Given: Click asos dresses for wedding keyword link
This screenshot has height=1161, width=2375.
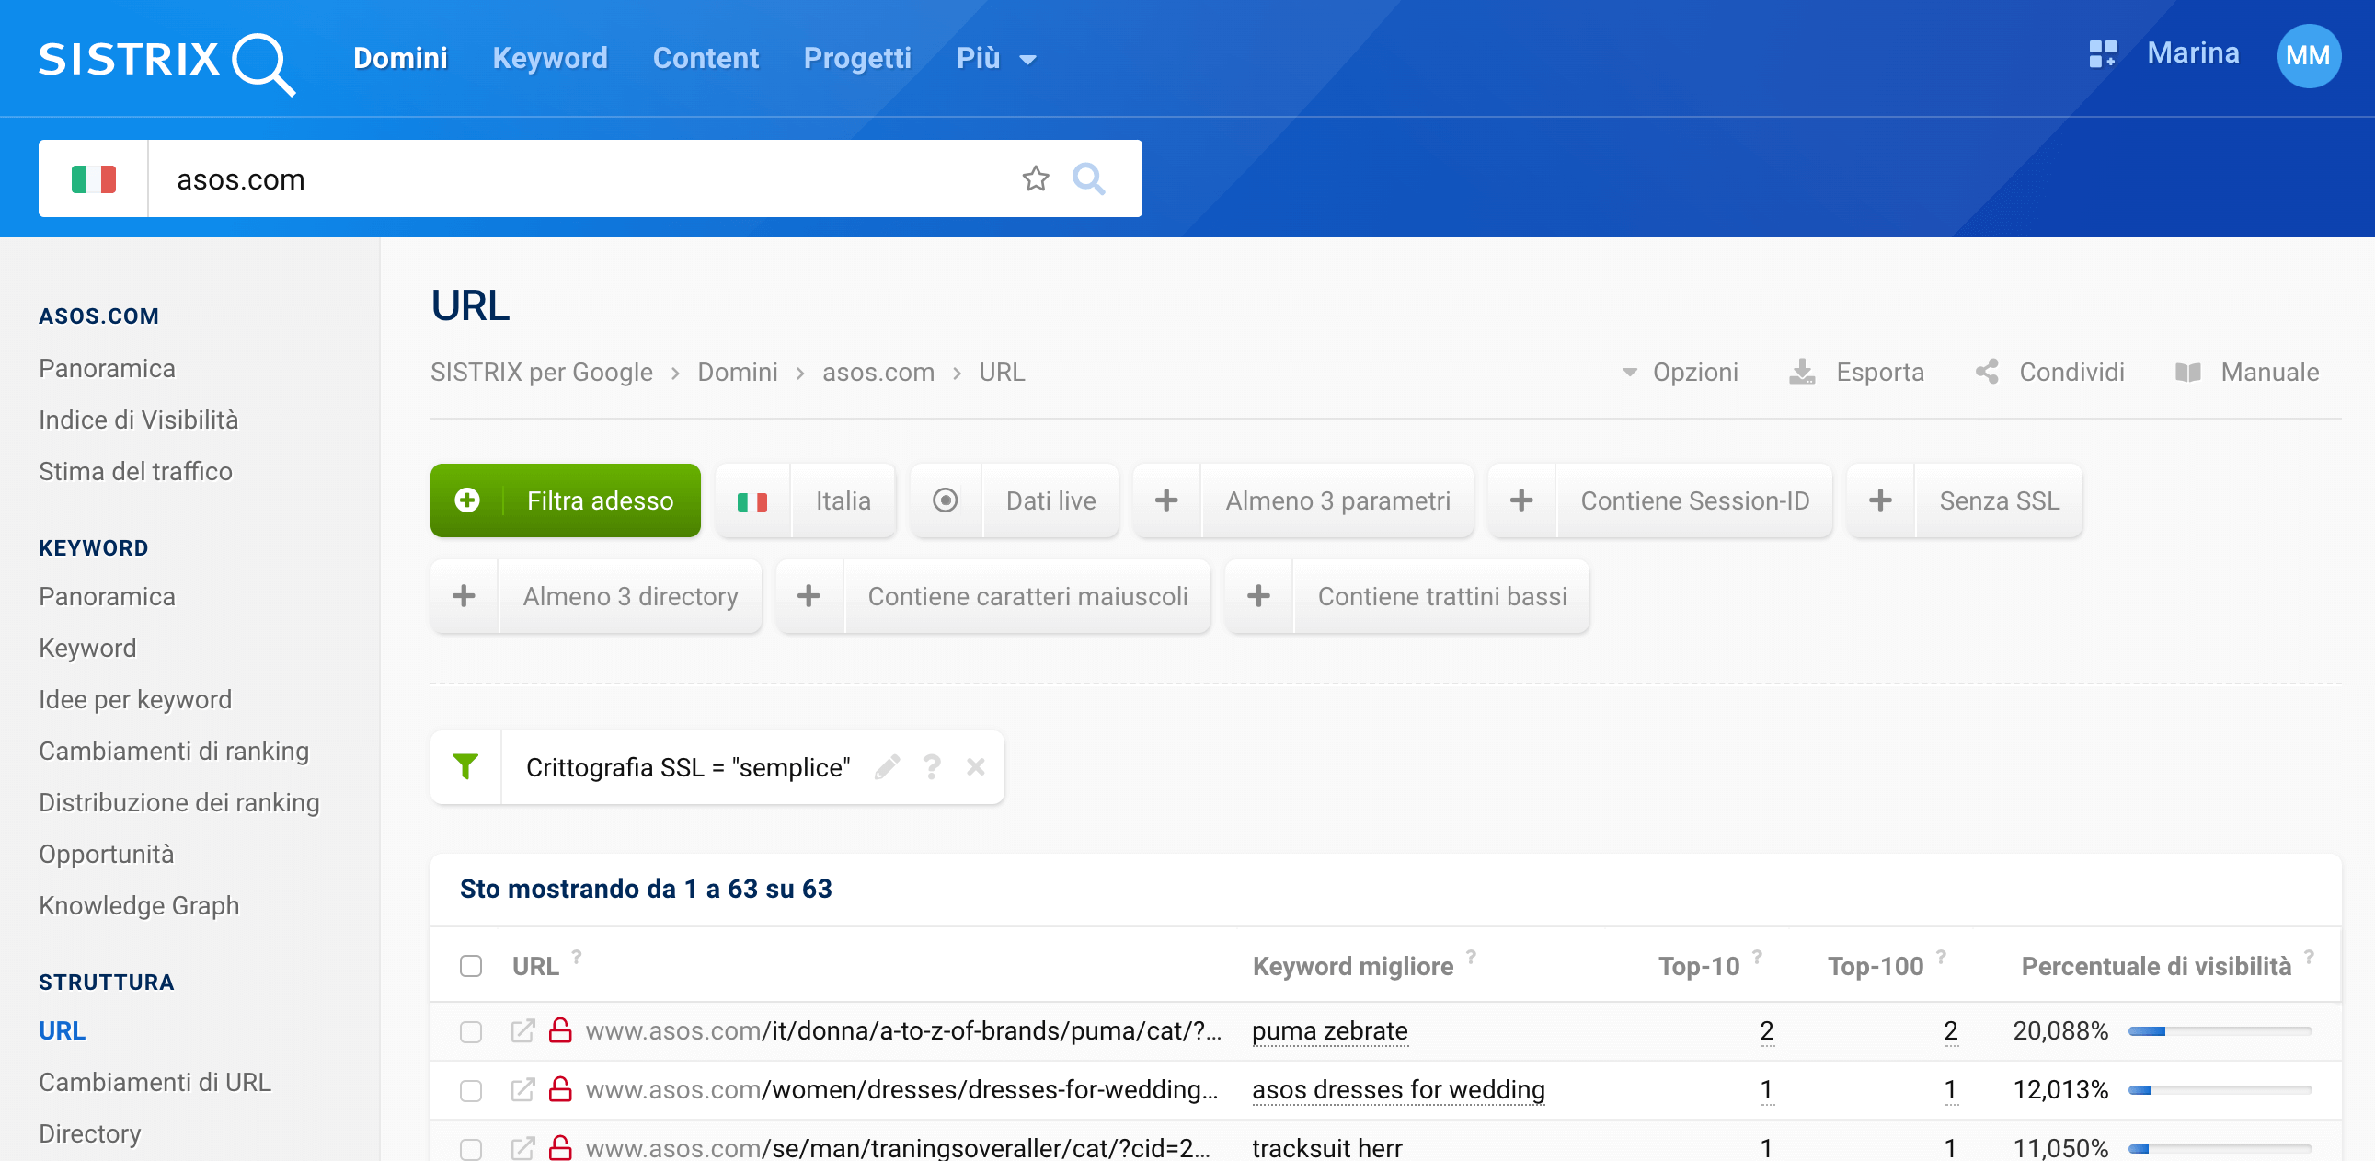Looking at the screenshot, I should click(1398, 1089).
